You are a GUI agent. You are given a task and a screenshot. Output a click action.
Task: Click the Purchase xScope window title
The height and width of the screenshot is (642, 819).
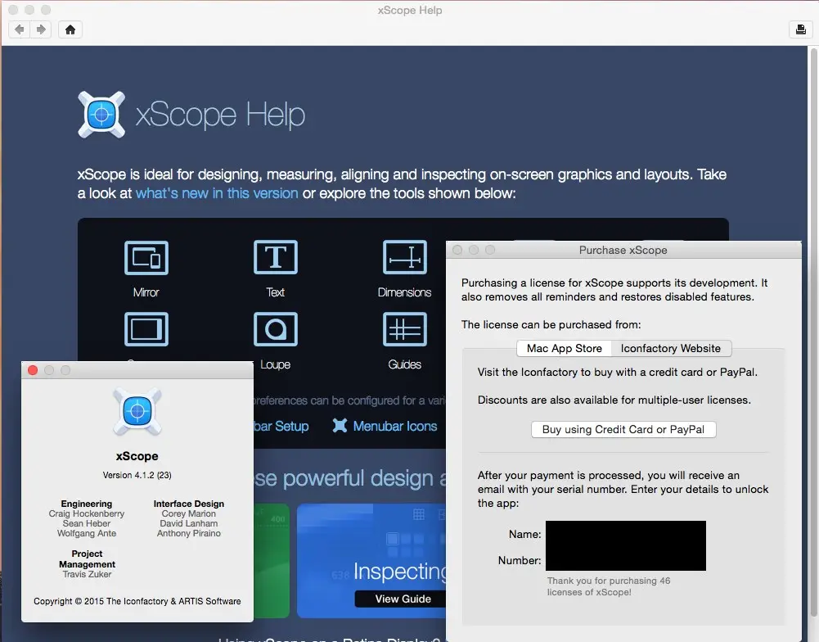tap(623, 250)
